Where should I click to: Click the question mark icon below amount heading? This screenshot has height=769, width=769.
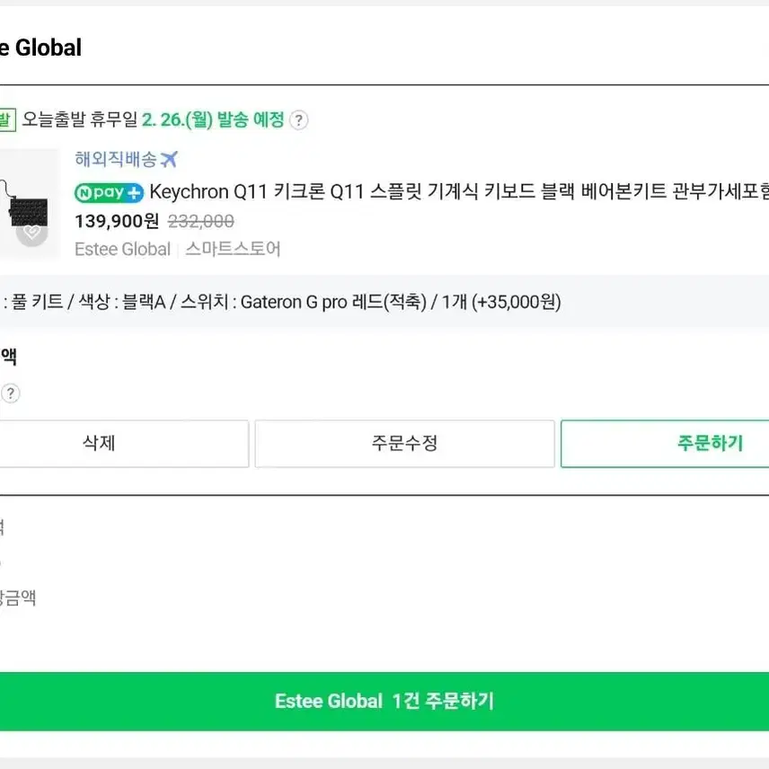tap(10, 393)
